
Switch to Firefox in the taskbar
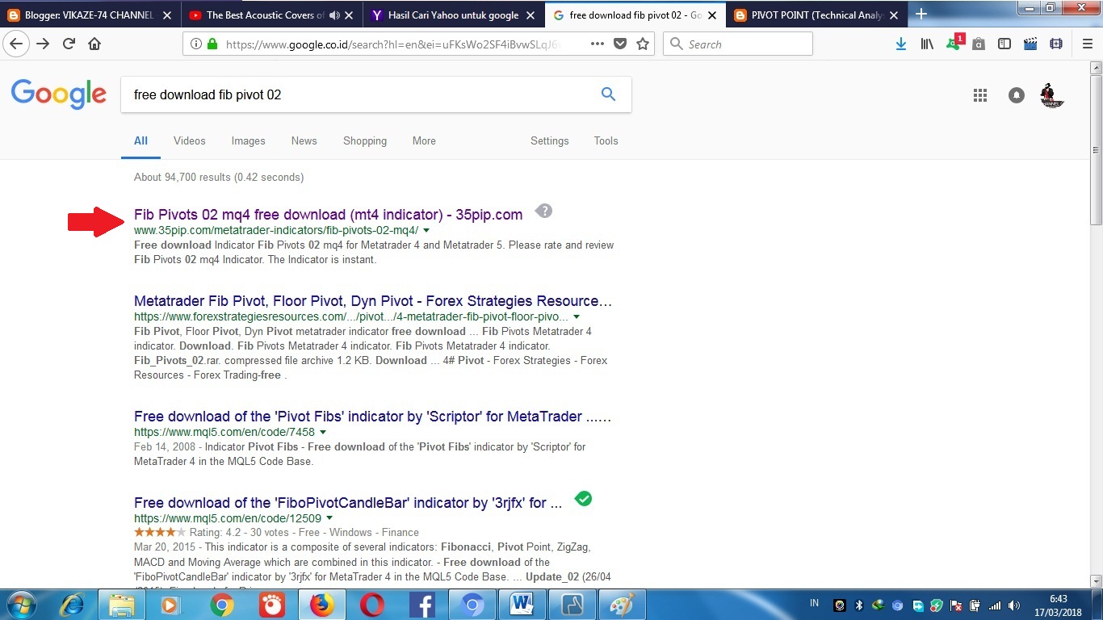321,605
